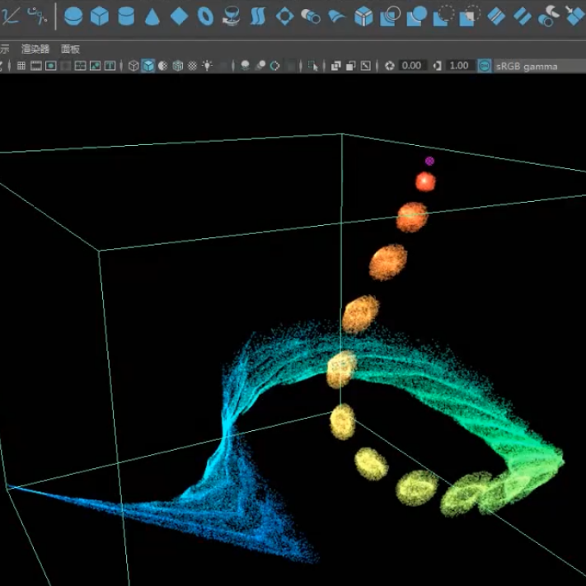The height and width of the screenshot is (586, 586).
Task: Toggle the Resolution Gate display
Action: click(51, 66)
